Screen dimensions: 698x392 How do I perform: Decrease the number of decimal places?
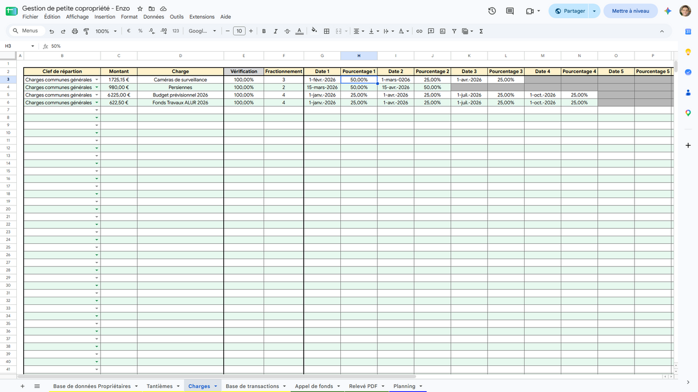point(152,31)
